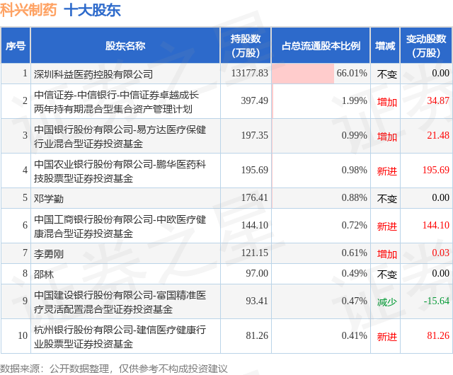Click the -15.64 change value
The width and height of the screenshot is (453, 375).
coord(437,301)
